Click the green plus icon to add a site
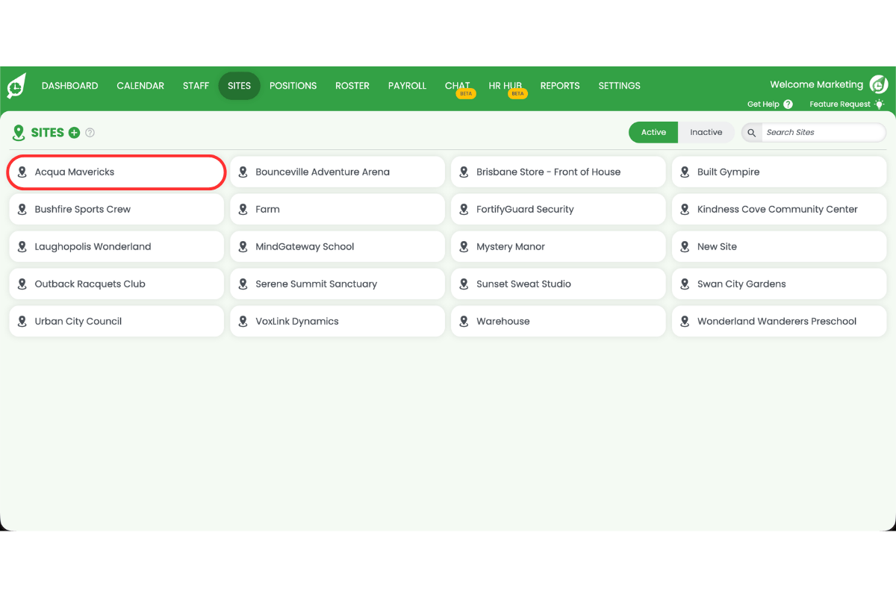This screenshot has height=597, width=896. click(x=74, y=132)
